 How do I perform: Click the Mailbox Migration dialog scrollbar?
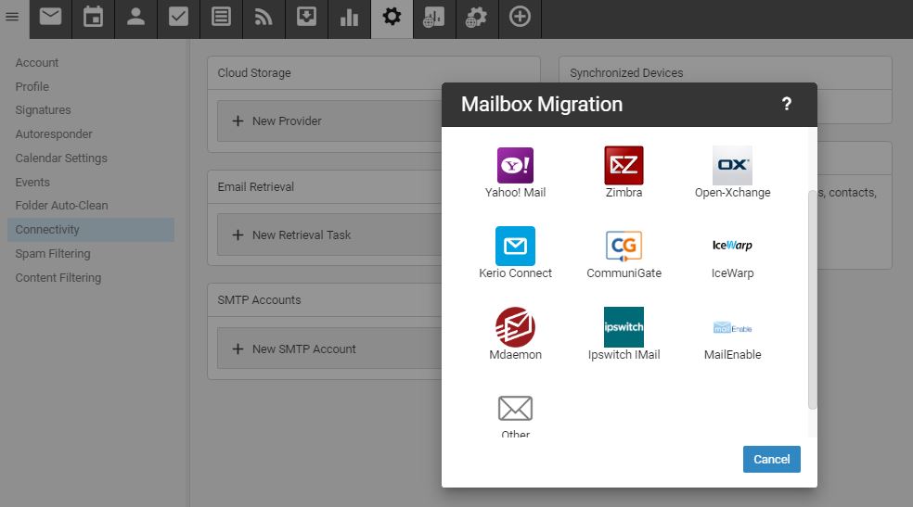812,299
